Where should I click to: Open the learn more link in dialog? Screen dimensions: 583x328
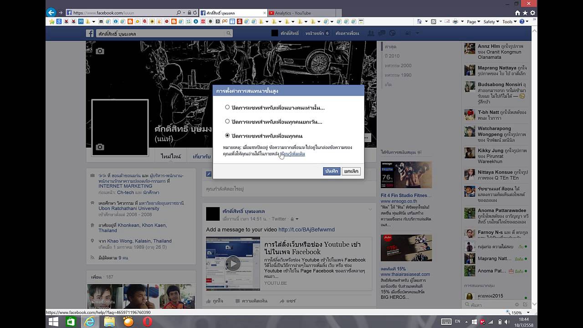[x=292, y=154]
